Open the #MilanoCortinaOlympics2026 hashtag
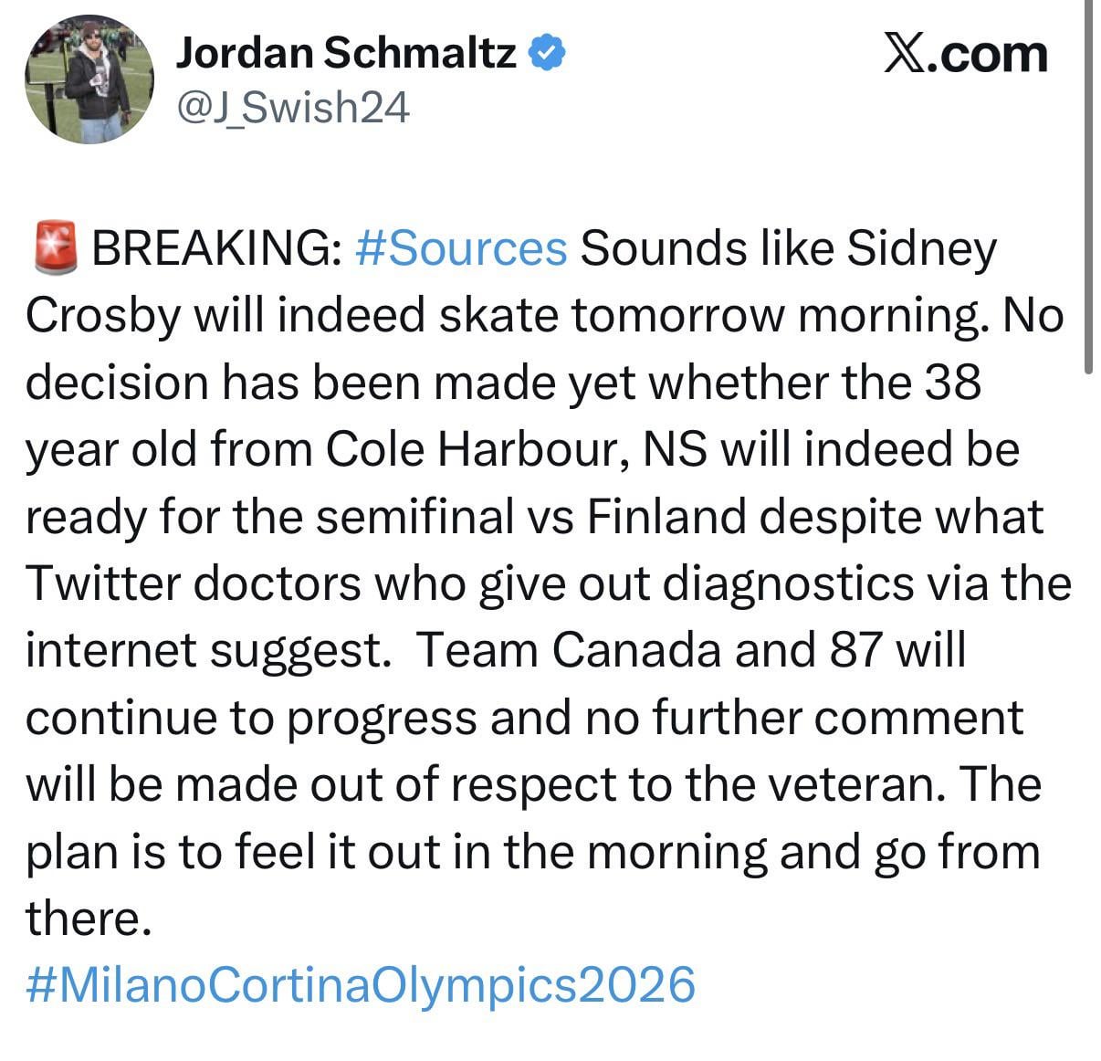 361,984
